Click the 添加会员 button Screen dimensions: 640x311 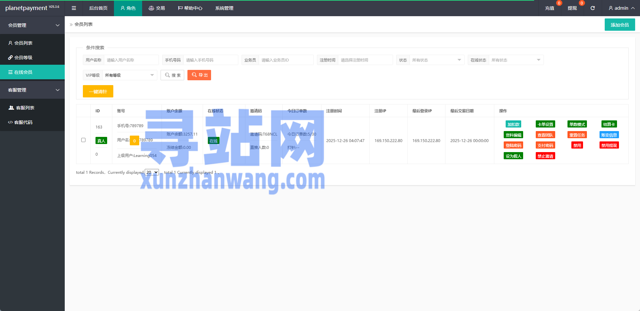point(619,24)
